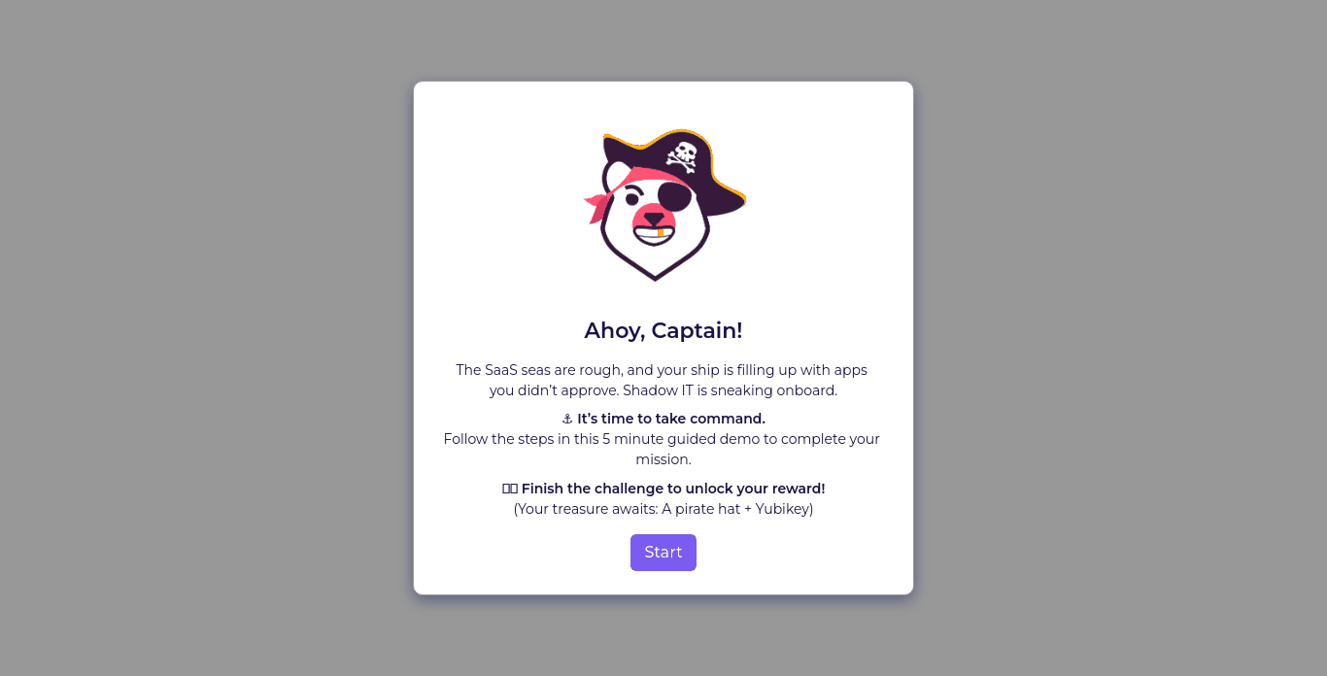Click the 5 minute guided demo sentence
The image size is (1327, 676).
point(662,449)
